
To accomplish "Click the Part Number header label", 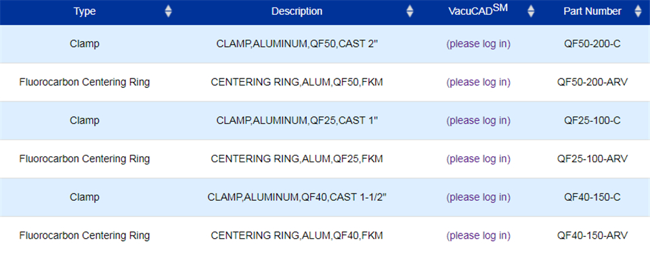I will (592, 11).
